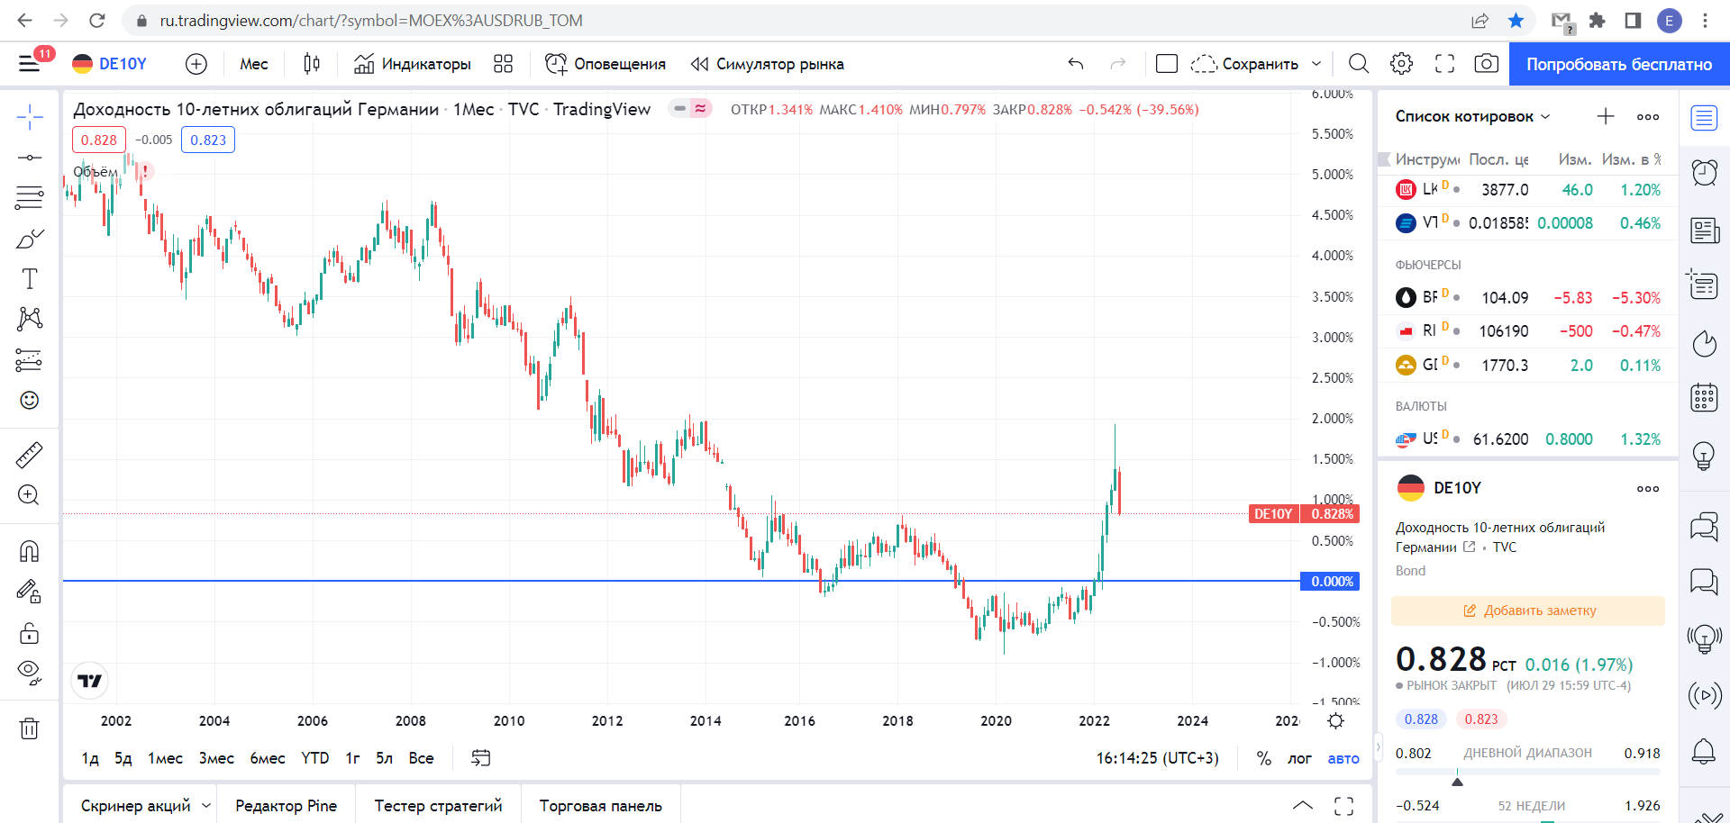This screenshot has width=1730, height=823.
Task: Open the alerts alarm clock panel
Action: coord(1704,172)
